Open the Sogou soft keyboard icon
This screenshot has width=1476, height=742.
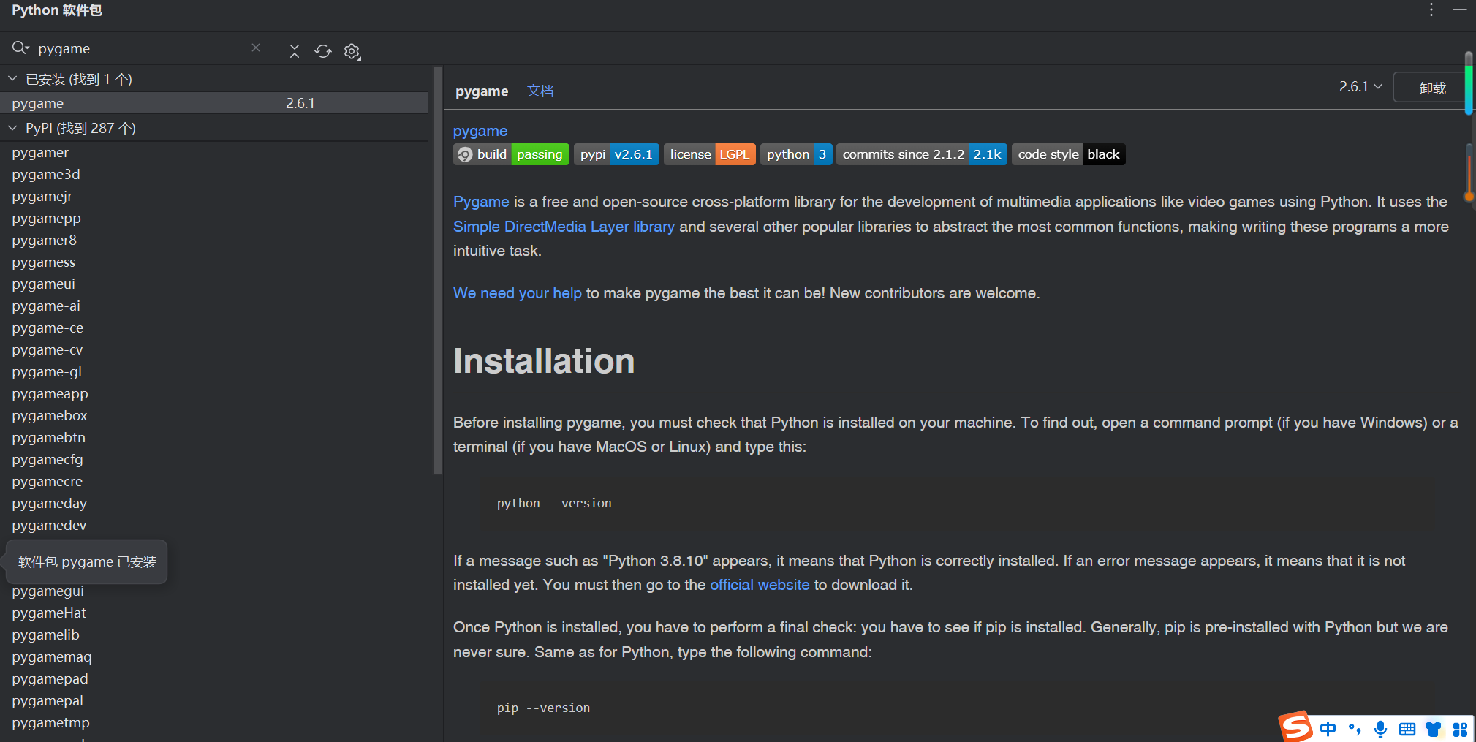tap(1407, 729)
